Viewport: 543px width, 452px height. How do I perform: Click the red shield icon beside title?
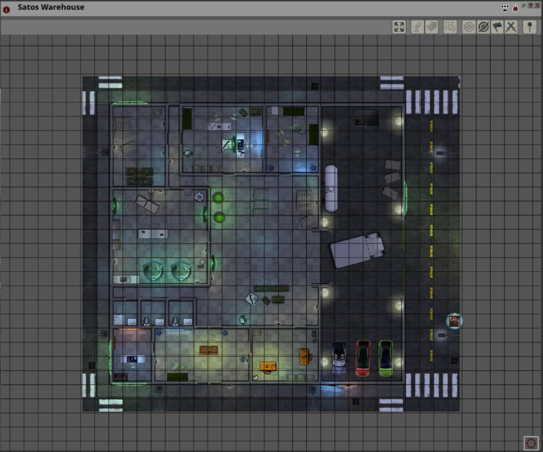tap(6, 10)
